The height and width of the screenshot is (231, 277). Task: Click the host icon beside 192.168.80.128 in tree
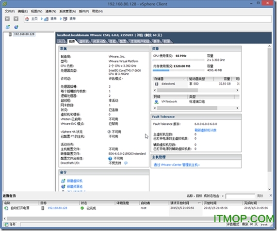point(10,34)
